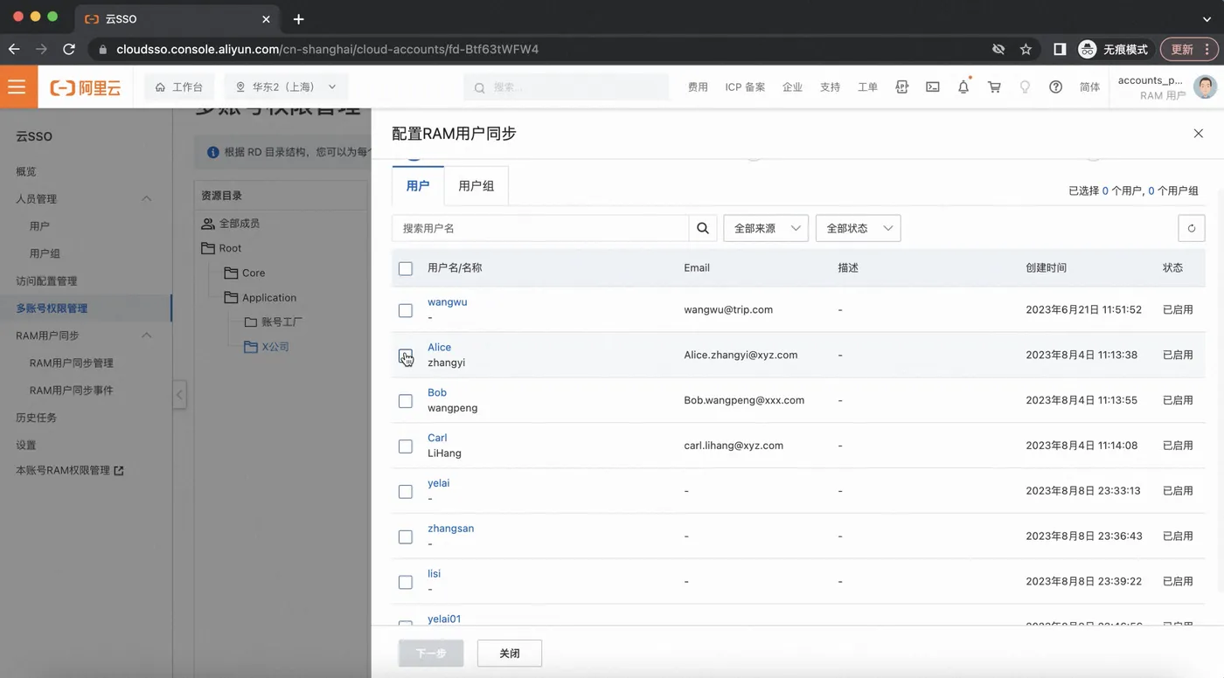
Task: Refresh the user list
Action: (x=1191, y=228)
